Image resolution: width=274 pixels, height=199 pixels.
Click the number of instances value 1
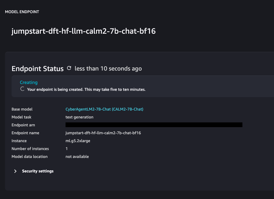click(67, 149)
